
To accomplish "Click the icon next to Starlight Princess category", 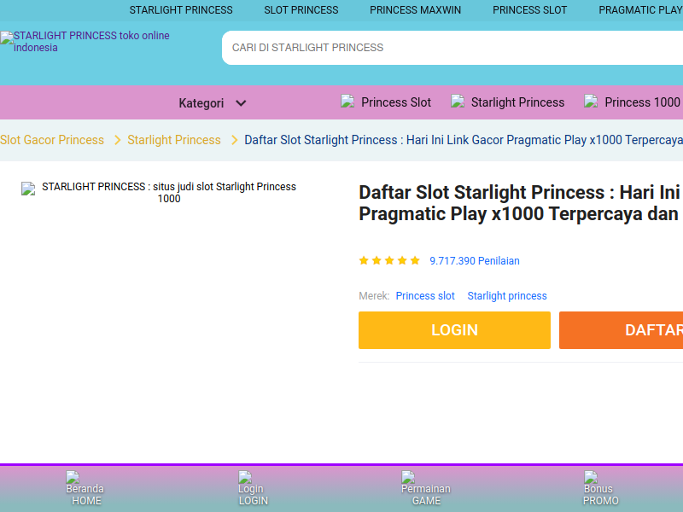I will tap(458, 101).
